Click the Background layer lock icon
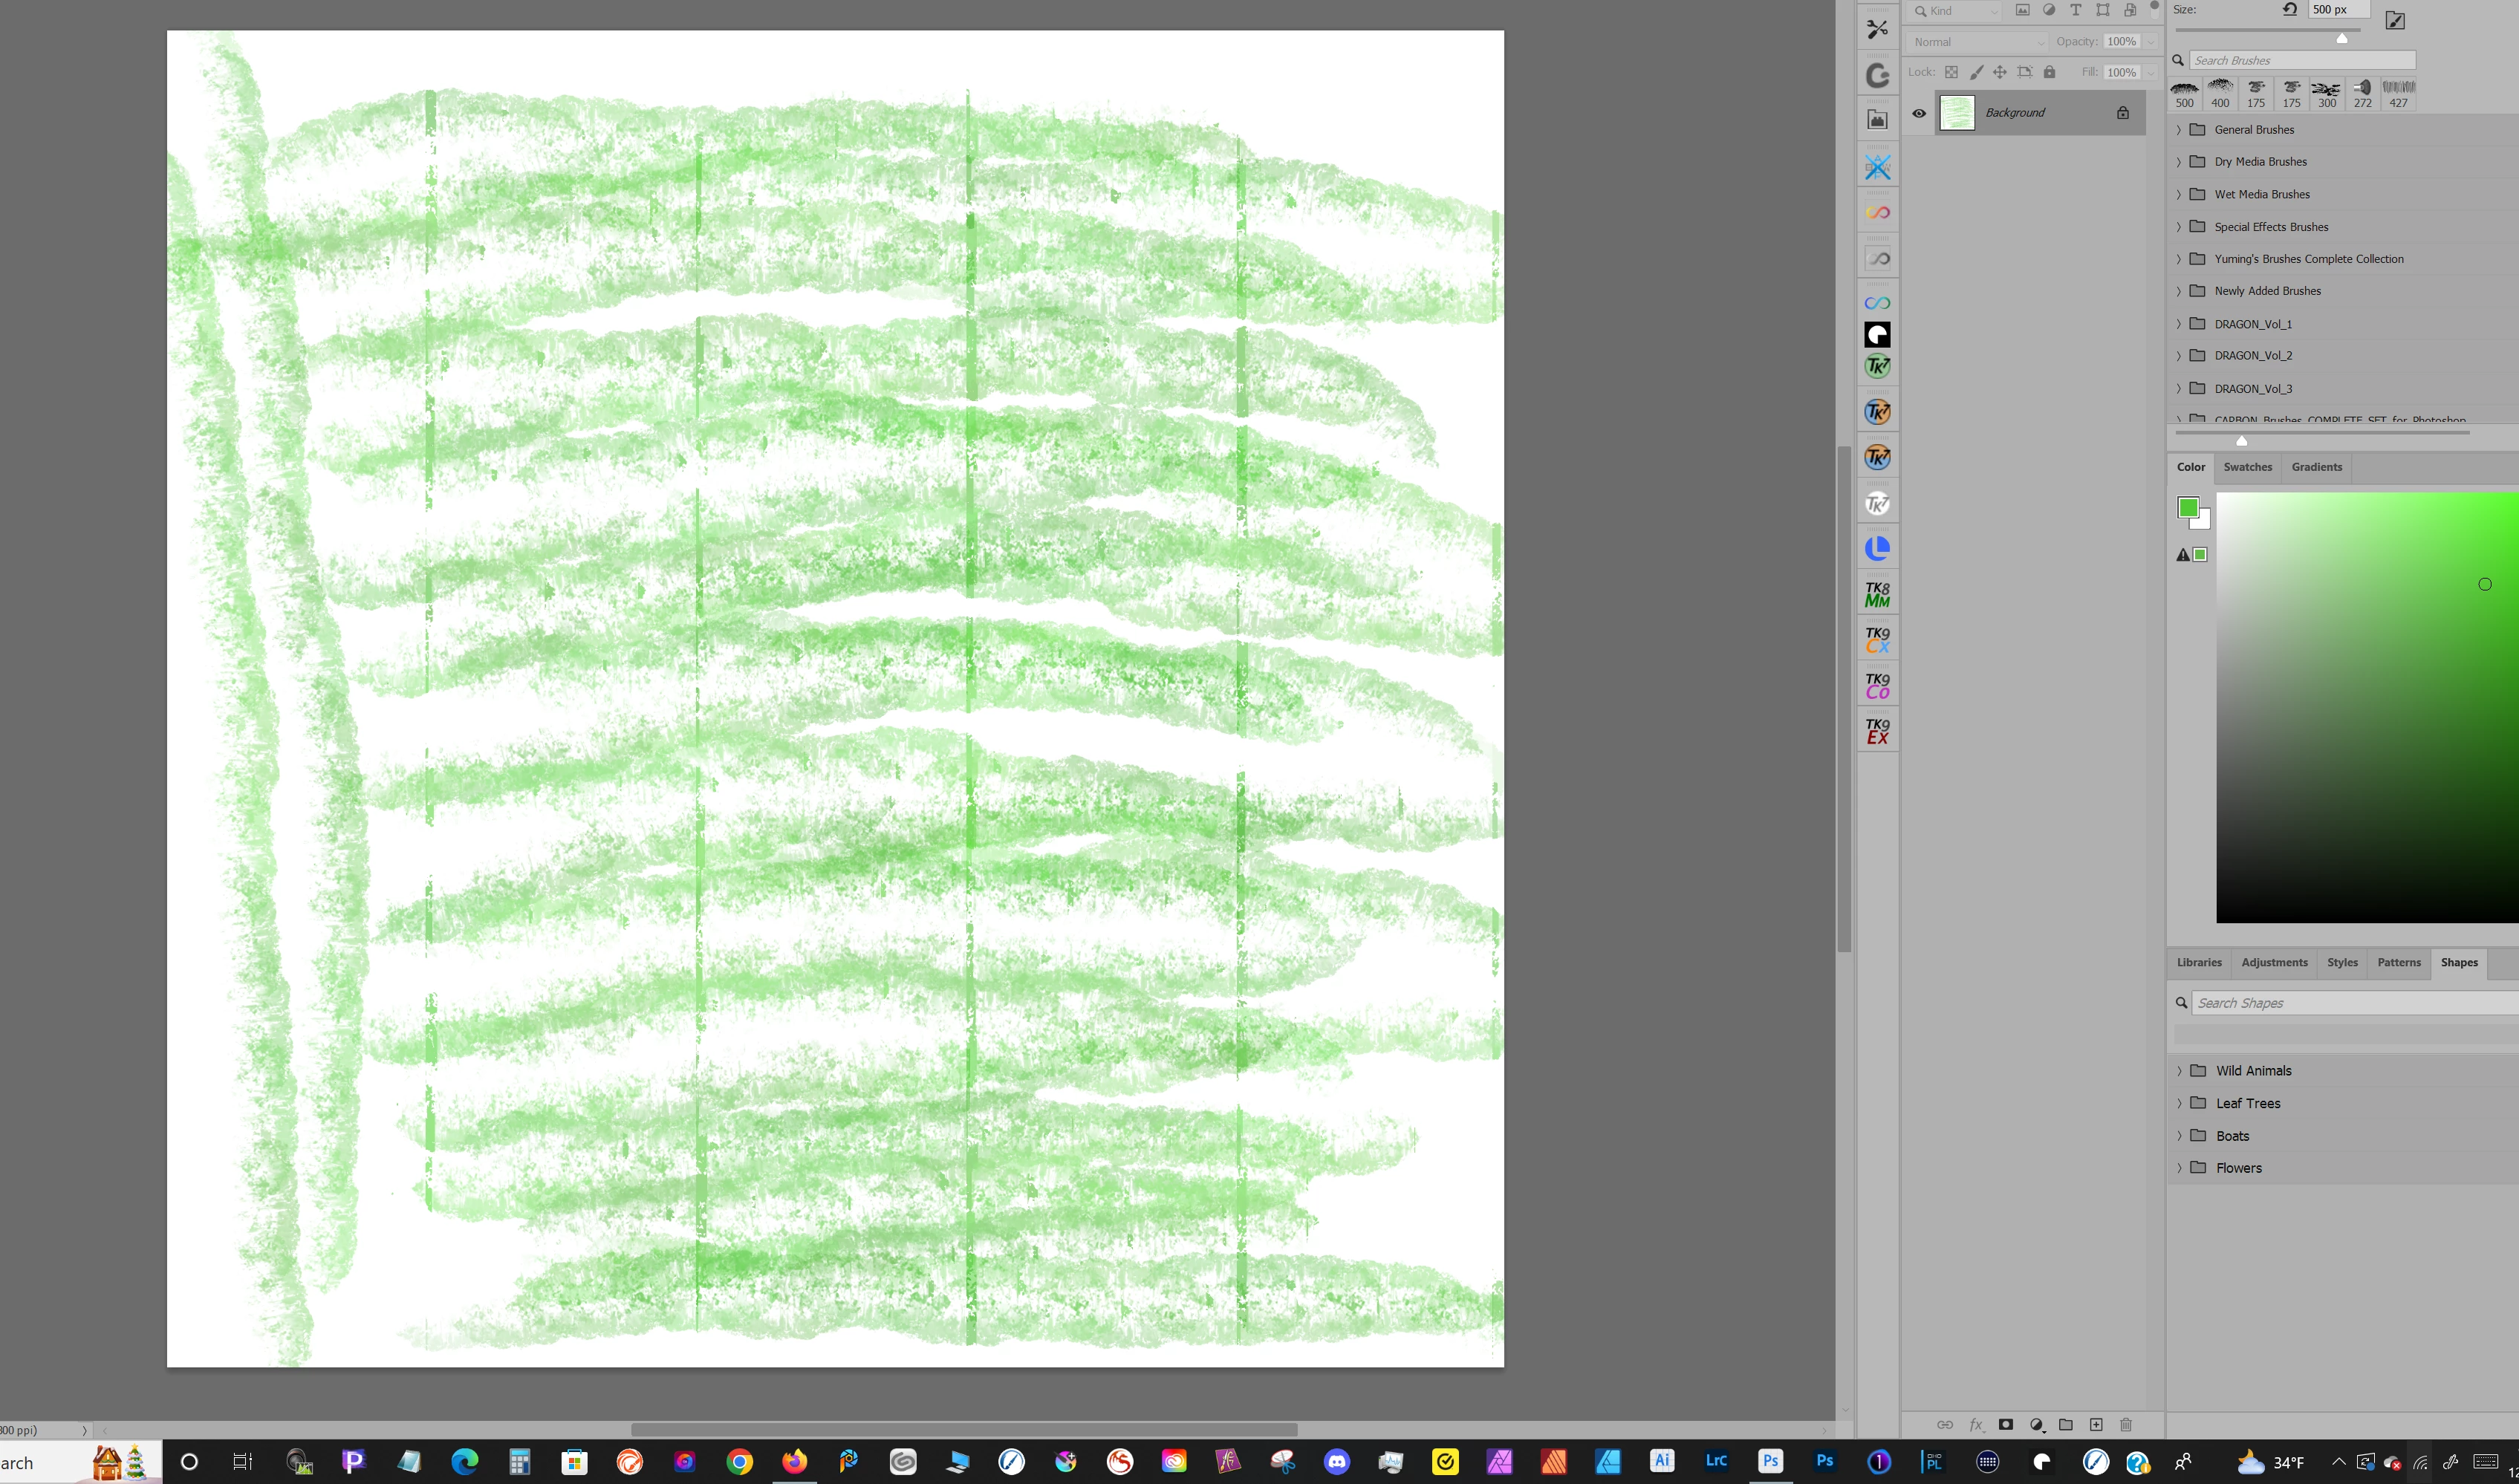Image resolution: width=2519 pixels, height=1484 pixels. coord(2122,113)
